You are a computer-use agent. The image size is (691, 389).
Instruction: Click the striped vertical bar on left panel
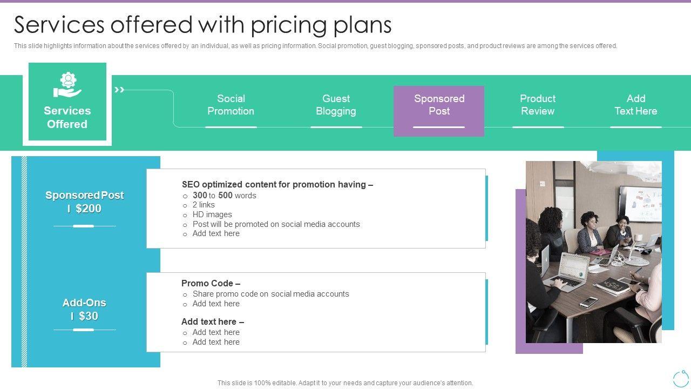pos(24,262)
